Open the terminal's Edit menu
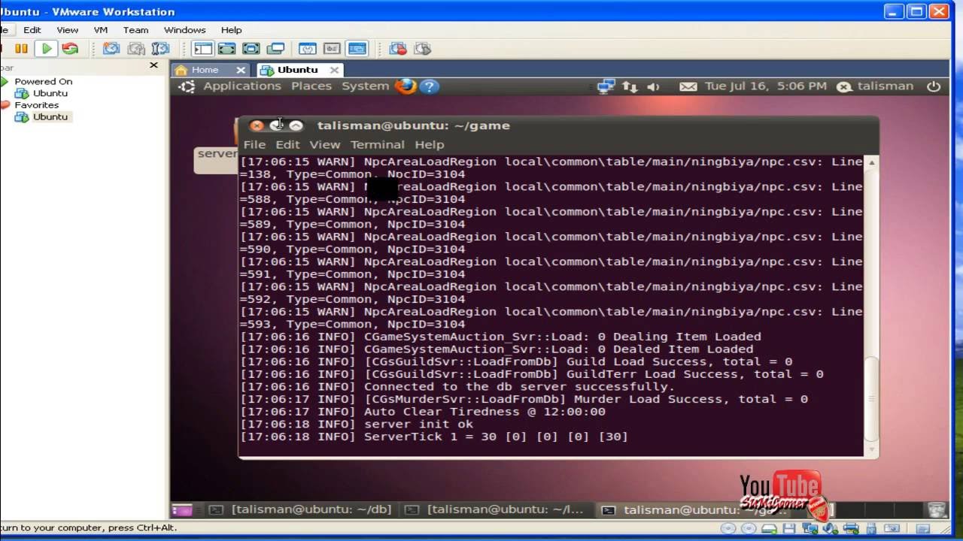Screen dimensions: 963x541 (x=287, y=144)
